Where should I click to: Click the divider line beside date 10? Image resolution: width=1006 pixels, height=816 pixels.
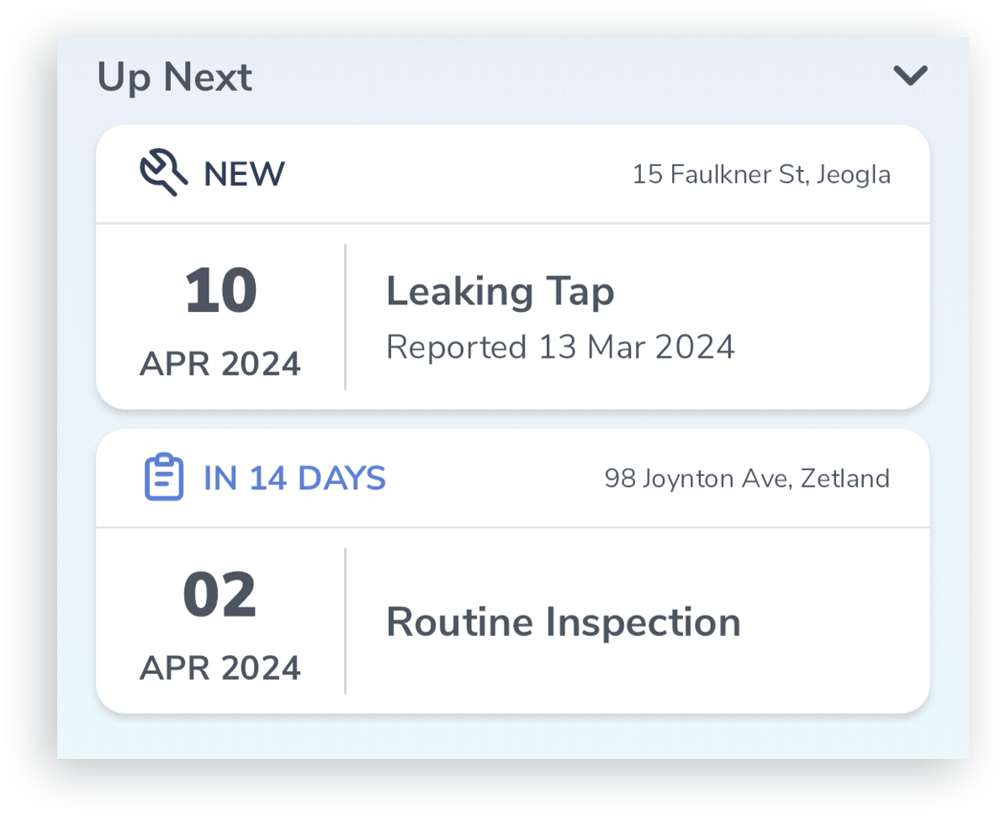345,317
